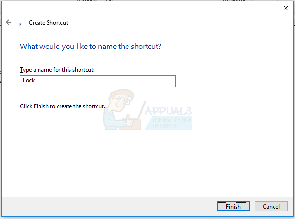Cancel the Create Shortcut wizard
The height and width of the screenshot is (219, 295).
click(x=271, y=207)
